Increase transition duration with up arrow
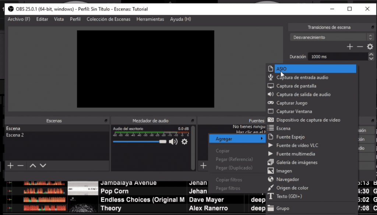The height and width of the screenshot is (215, 377). pos(371,55)
